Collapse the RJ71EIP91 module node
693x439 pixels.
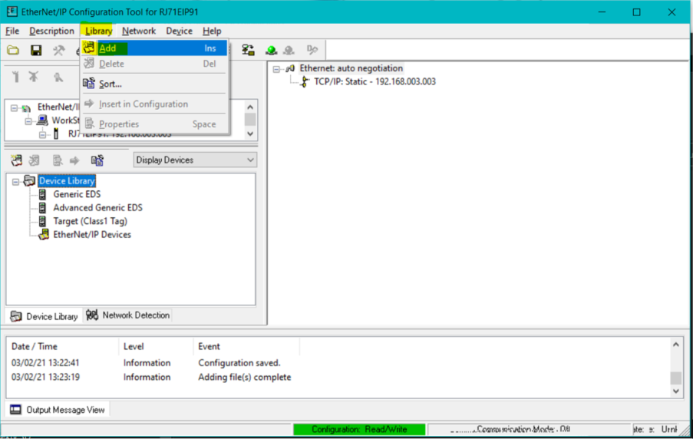click(x=42, y=134)
